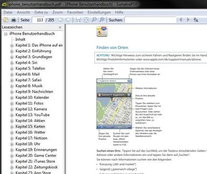The image size is (207, 174).
Task: Click into the Suchen search field
Action: point(150,20)
